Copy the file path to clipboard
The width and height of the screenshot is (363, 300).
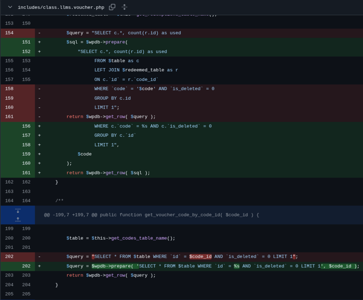(112, 7)
